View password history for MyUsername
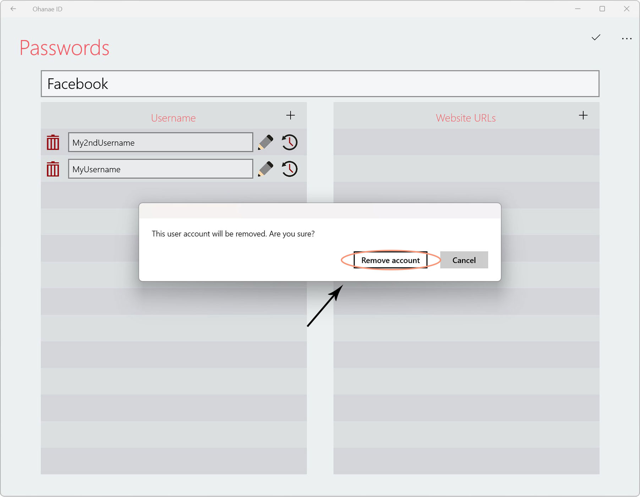Image resolution: width=640 pixels, height=497 pixels. click(290, 169)
